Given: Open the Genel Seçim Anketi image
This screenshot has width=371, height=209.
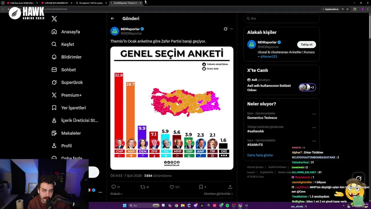Looking at the screenshot, I should [x=172, y=108].
